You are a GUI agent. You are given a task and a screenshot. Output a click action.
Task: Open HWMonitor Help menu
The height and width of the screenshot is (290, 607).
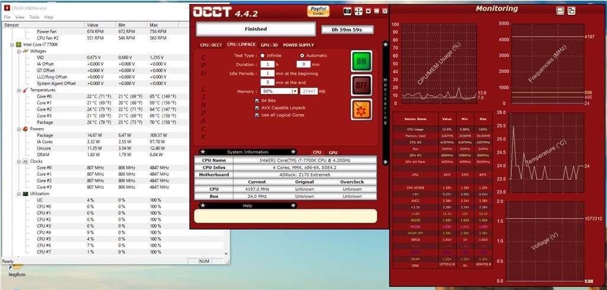[49, 17]
